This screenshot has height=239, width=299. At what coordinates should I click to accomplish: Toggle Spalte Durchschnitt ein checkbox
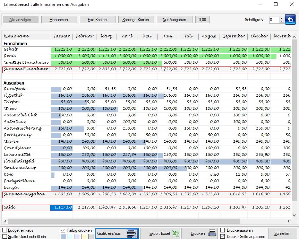pyautogui.click(x=5, y=236)
